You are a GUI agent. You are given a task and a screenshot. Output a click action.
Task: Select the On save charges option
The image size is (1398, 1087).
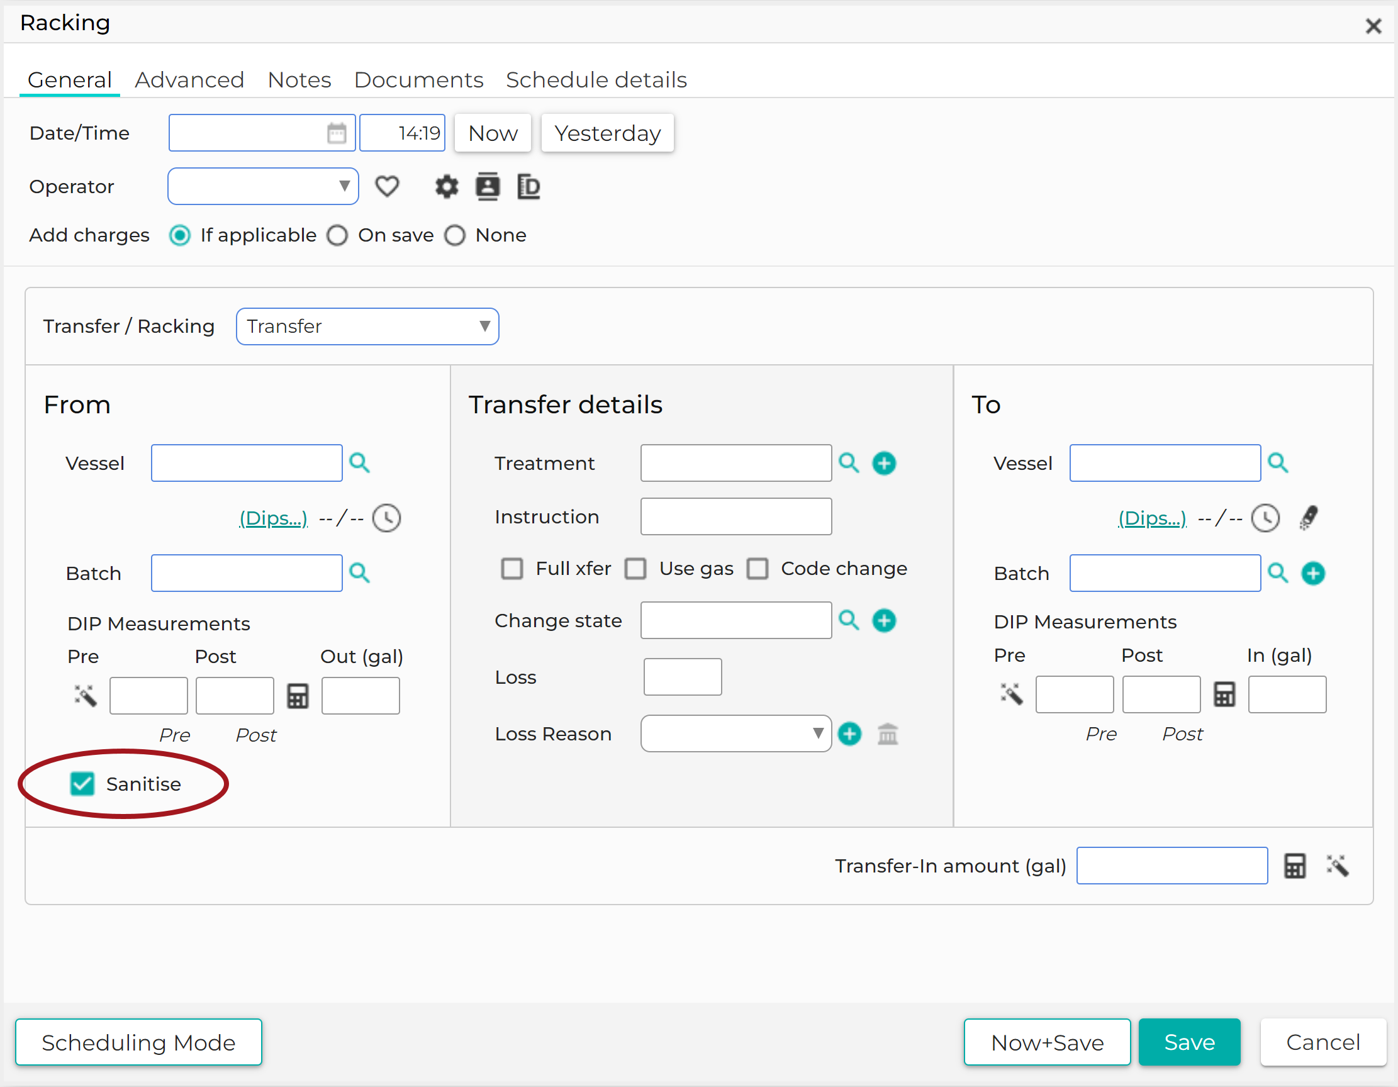pyautogui.click(x=337, y=236)
